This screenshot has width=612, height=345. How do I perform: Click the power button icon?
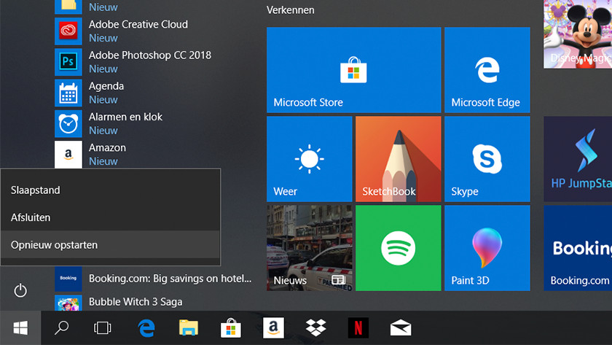coord(20,290)
